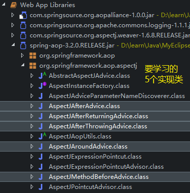190x193 pixels.
Task: Expand AspectJAopUtils.class
Action: click(32, 136)
